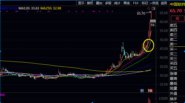The width and height of the screenshot is (185, 103).
Task: Open the red 涨 limit-up marker
Action: (x=150, y=91)
